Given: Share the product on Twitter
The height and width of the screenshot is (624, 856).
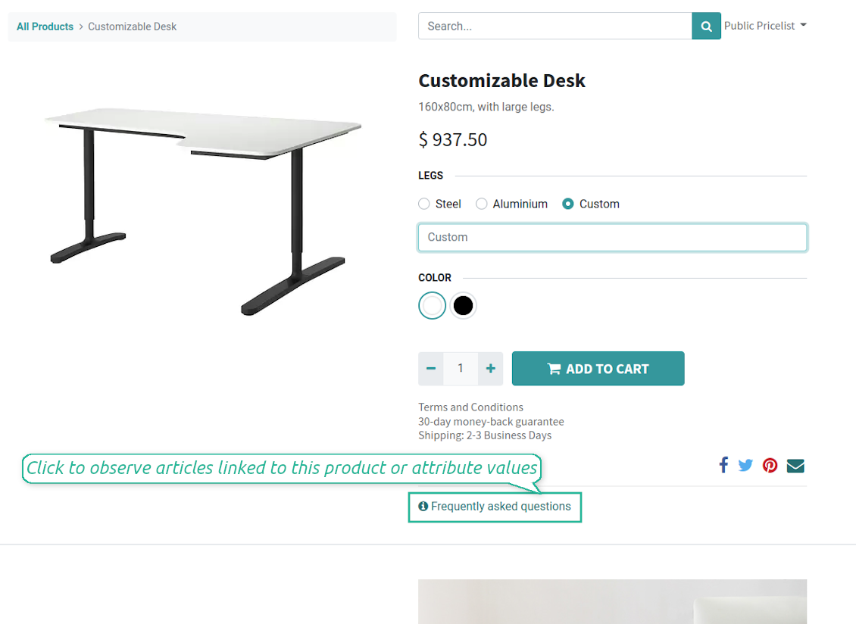Looking at the screenshot, I should [x=745, y=466].
